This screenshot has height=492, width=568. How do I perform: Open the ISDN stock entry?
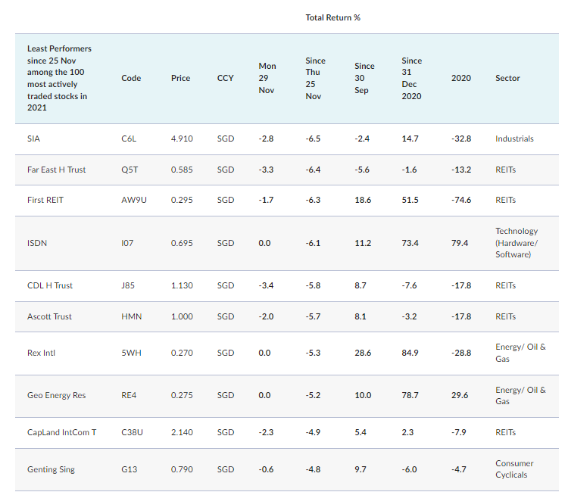point(38,243)
